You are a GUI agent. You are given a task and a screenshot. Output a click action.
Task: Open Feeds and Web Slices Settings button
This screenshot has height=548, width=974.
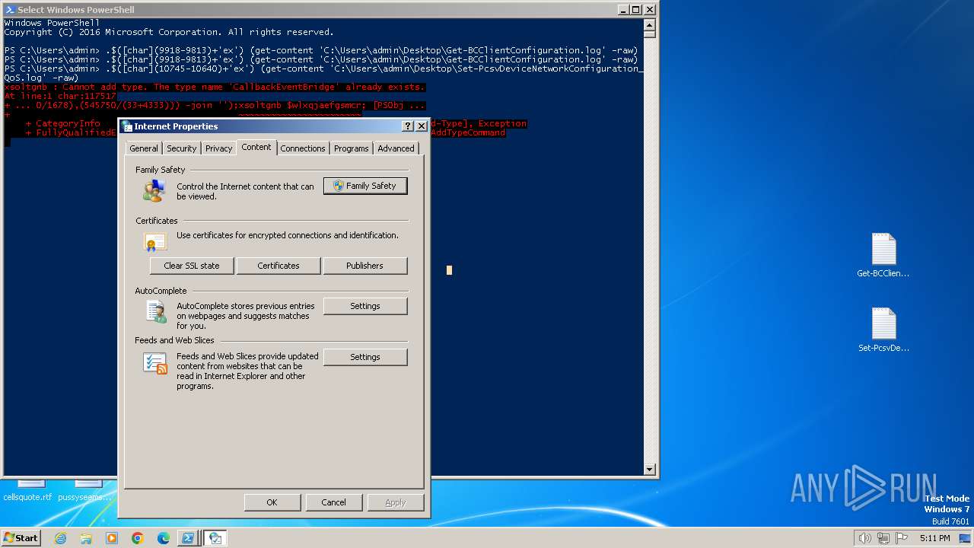tap(365, 357)
